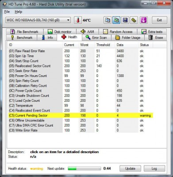Click the Update button
The image size is (173, 177).
point(130,169)
